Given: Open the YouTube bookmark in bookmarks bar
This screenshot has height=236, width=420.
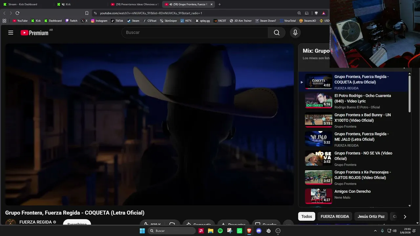Looking at the screenshot, I should tap(20, 21).
